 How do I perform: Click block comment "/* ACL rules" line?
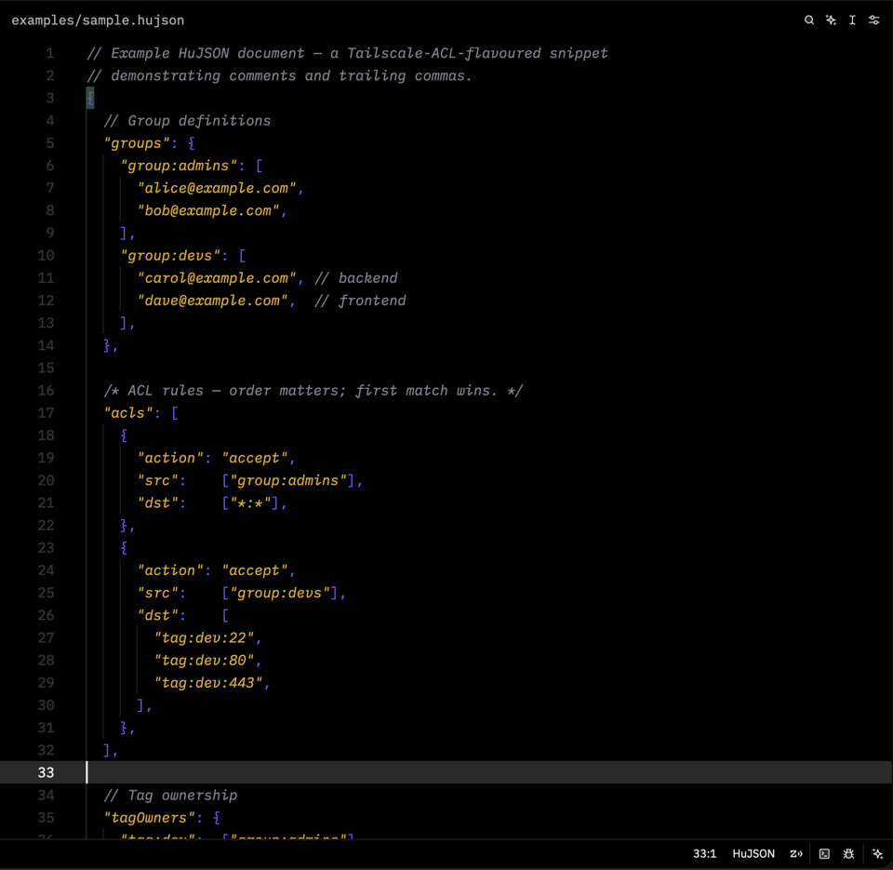313,391
